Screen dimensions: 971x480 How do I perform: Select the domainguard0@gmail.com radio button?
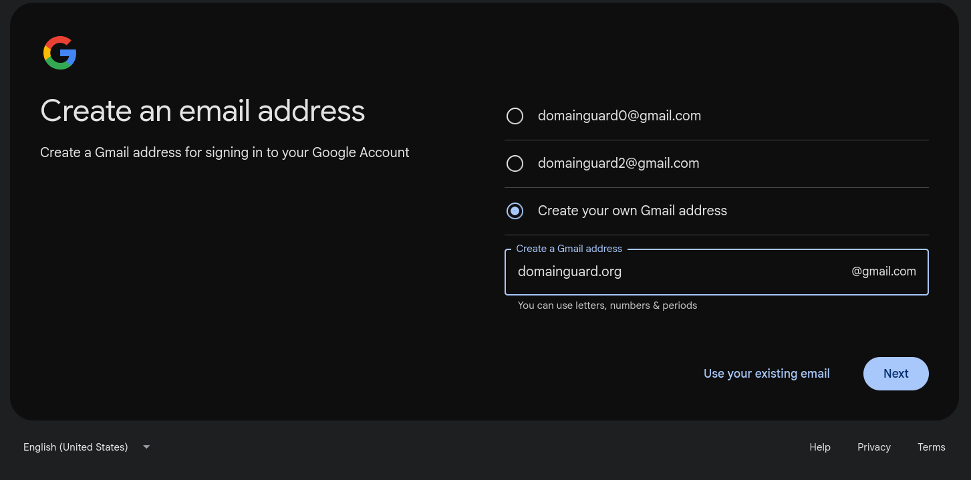tap(515, 116)
